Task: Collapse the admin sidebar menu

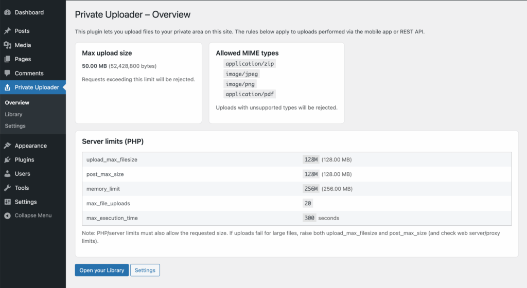Action: pyautogui.click(x=28, y=215)
